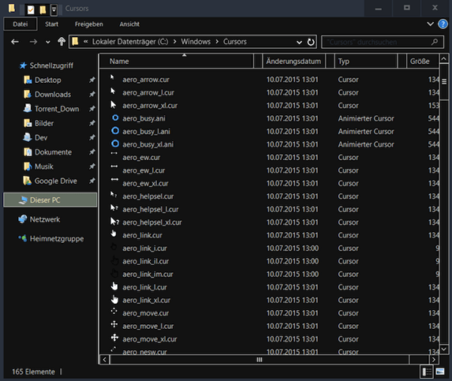Screen dimensions: 452x381
Task: Open the quick access toolbar customize dropdown
Action: click(x=54, y=10)
